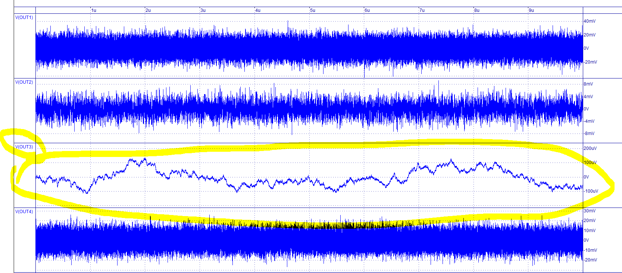Click the 9u time axis label
Viewport: 622px width, 273px height.
[x=531, y=10]
